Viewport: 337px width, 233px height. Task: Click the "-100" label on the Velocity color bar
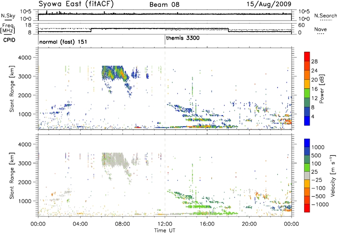point(318,188)
